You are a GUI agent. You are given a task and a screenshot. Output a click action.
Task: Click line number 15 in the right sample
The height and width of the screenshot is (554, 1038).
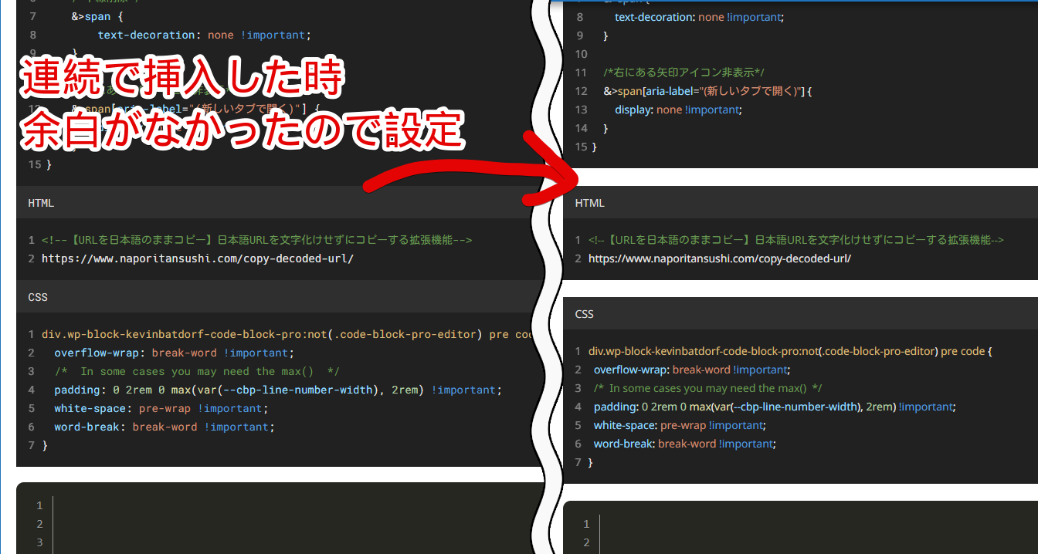coord(582,147)
